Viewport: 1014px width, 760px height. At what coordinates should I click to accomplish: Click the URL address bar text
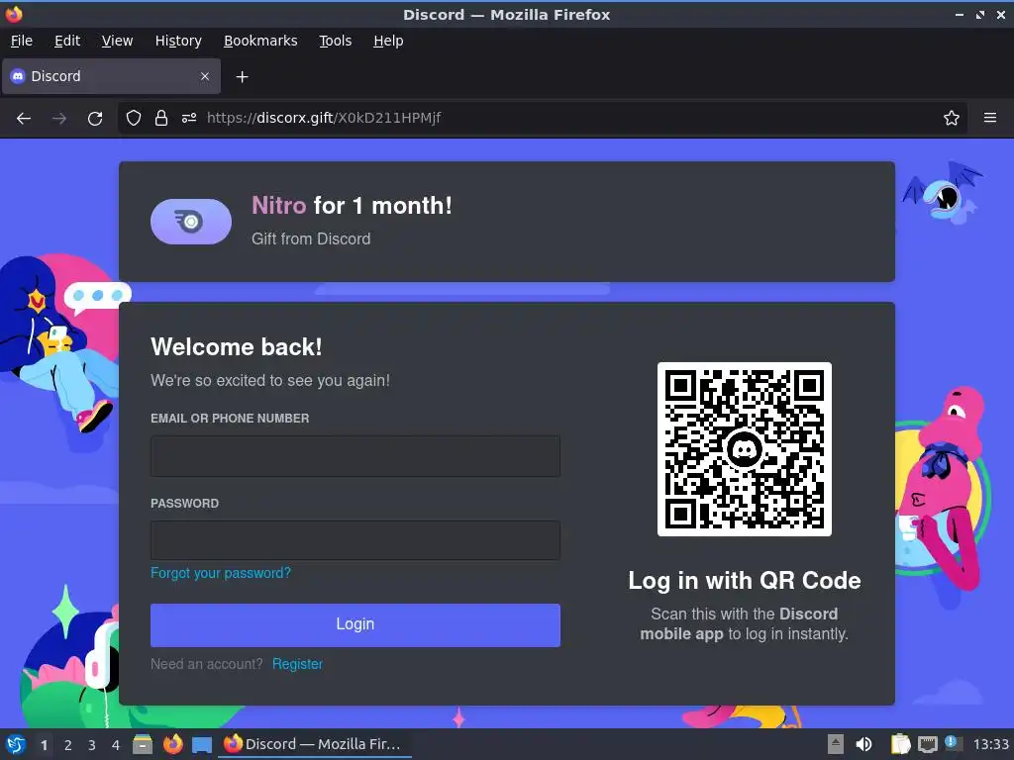(x=324, y=118)
